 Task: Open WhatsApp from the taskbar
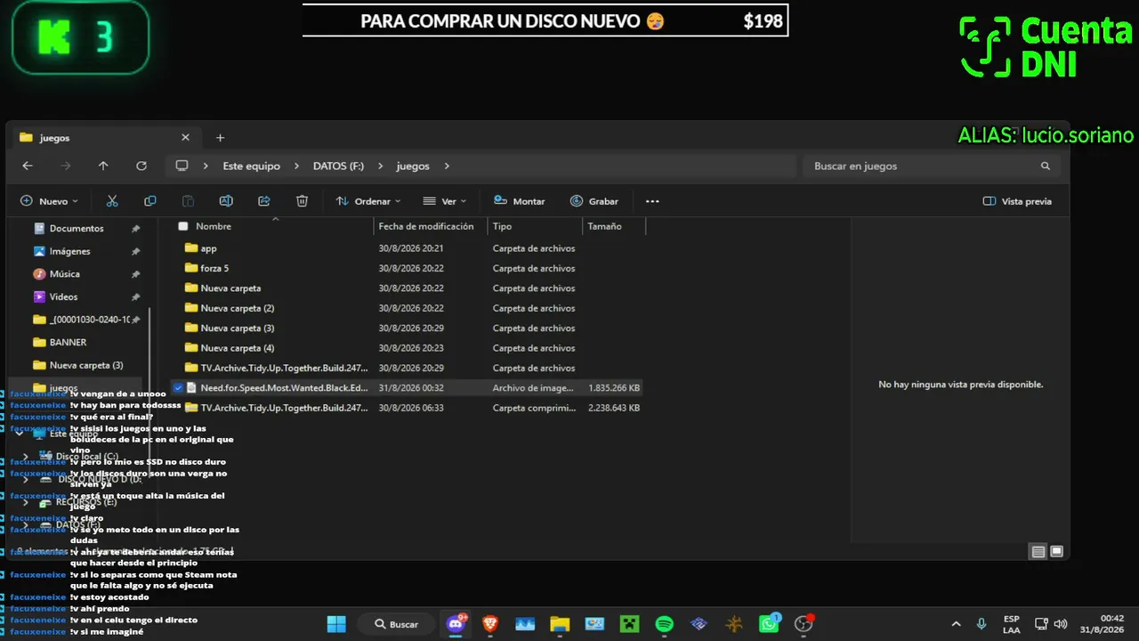click(769, 624)
